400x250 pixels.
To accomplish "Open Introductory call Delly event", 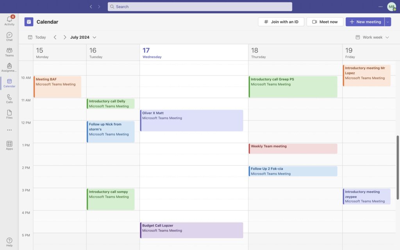I will [x=111, y=104].
